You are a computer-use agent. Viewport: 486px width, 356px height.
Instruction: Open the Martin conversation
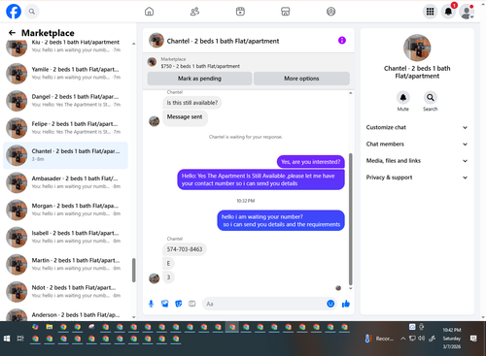point(65,264)
